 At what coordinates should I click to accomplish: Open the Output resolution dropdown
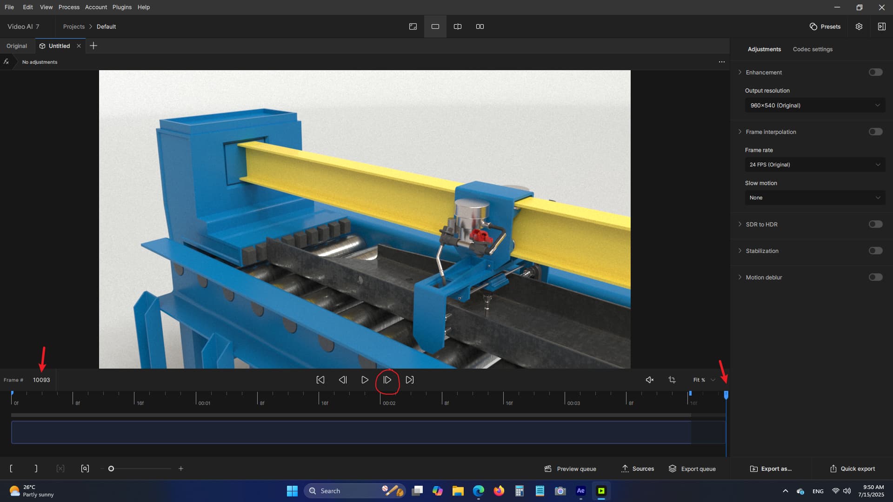[x=815, y=106]
